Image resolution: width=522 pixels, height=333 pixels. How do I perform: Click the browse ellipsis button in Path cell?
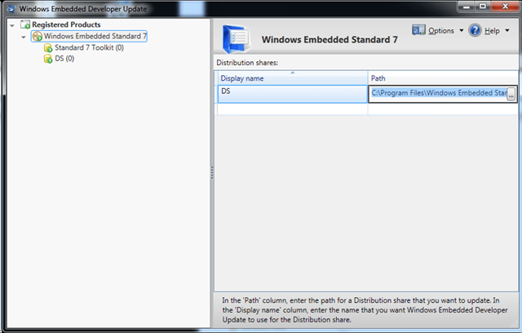[511, 94]
